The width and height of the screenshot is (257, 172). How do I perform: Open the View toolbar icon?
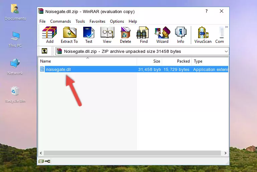(x=107, y=35)
